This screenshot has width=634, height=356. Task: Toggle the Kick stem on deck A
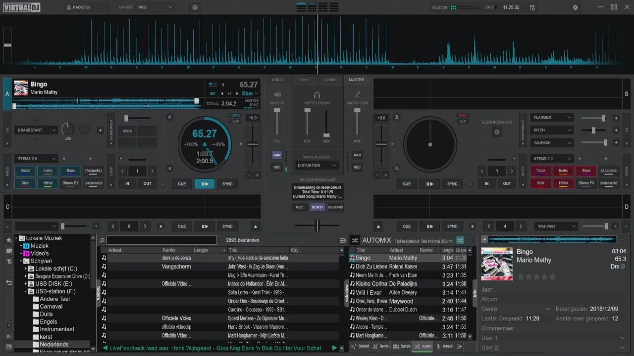click(x=25, y=183)
